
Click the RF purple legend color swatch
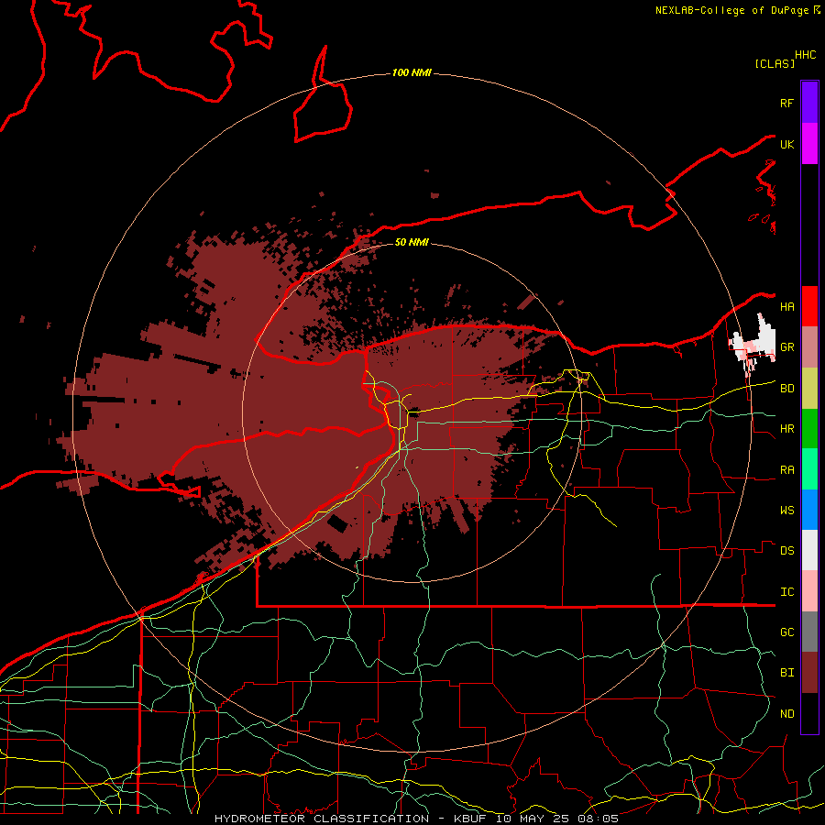[x=809, y=103]
